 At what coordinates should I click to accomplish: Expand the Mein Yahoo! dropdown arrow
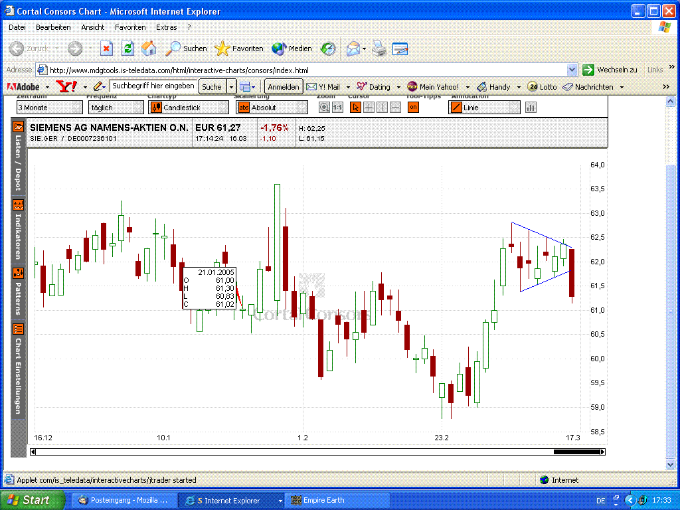(x=467, y=87)
